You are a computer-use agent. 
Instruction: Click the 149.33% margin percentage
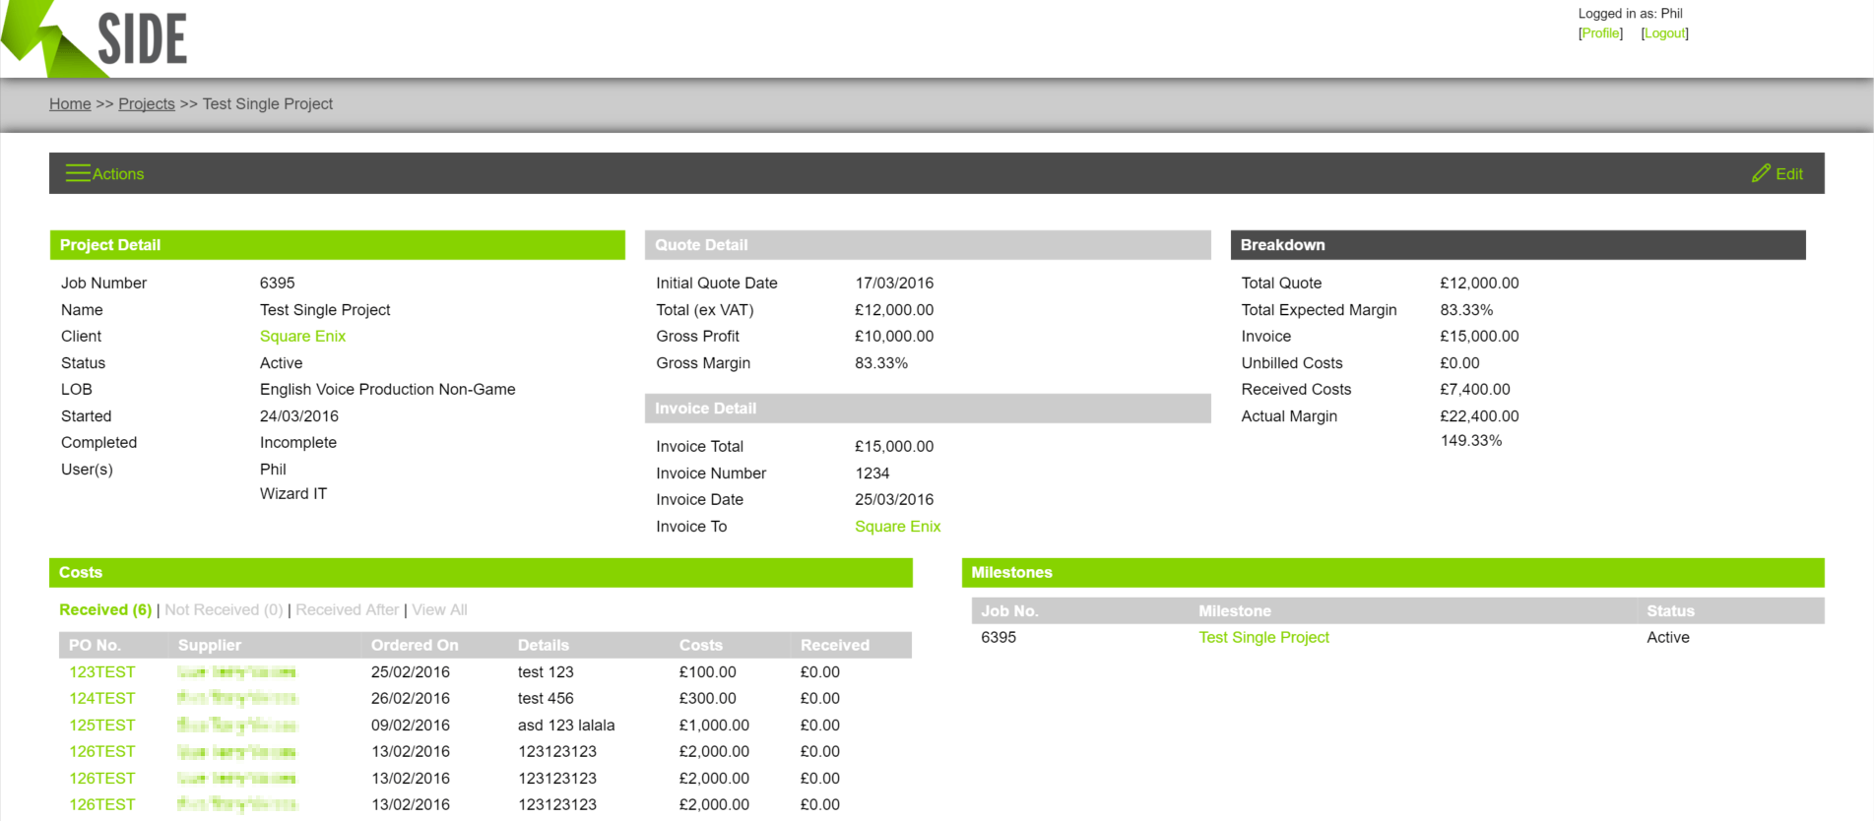pos(1471,441)
